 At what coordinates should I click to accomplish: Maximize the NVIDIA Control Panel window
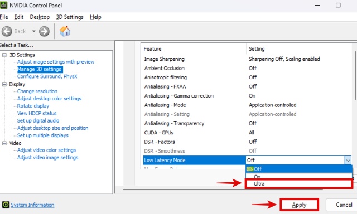338,5
